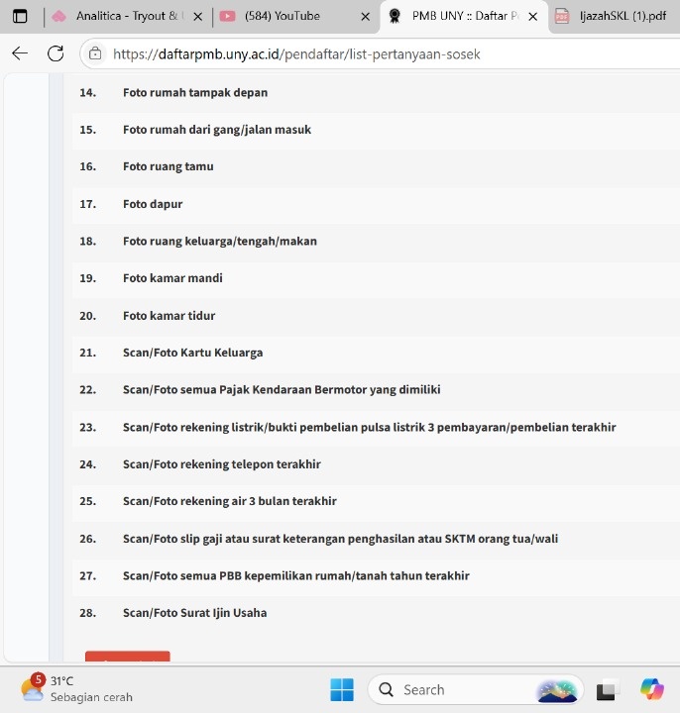Click list number '21.'

pyautogui.click(x=88, y=353)
